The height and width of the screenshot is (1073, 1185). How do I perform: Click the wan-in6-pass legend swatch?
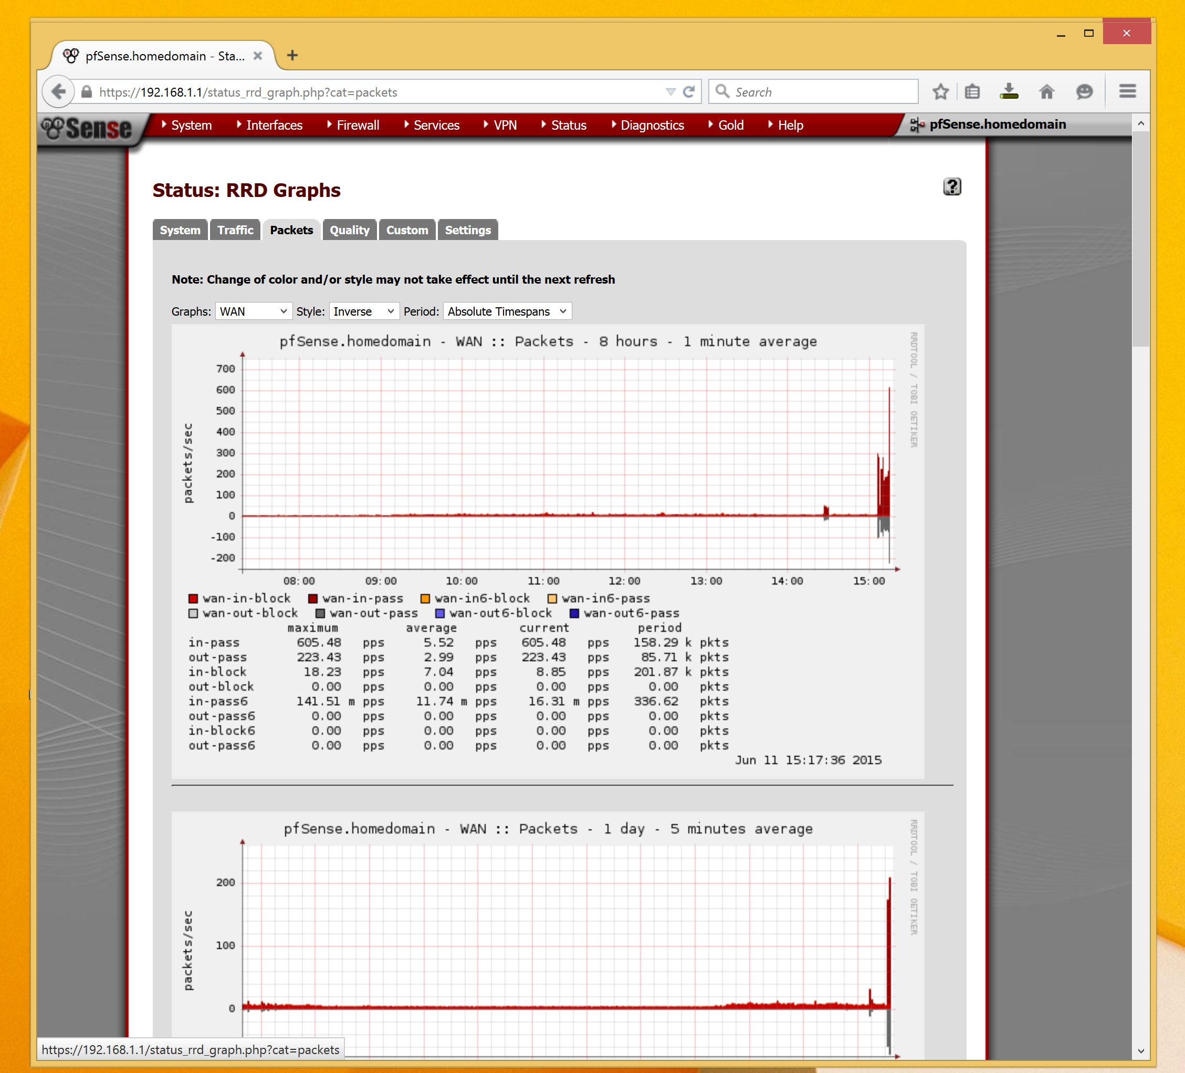point(552,599)
